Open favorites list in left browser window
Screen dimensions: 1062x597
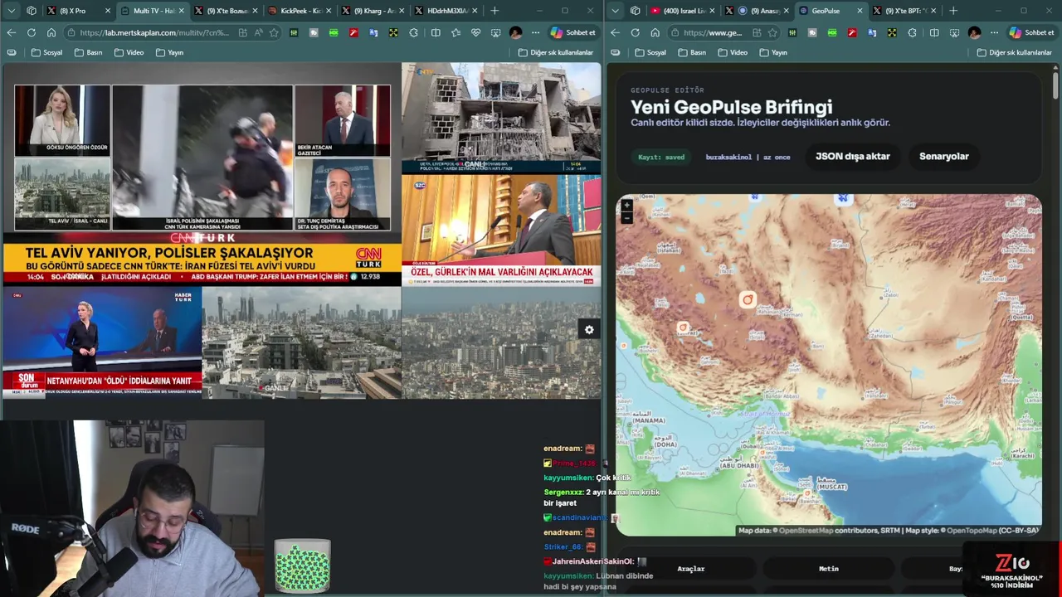tap(455, 32)
